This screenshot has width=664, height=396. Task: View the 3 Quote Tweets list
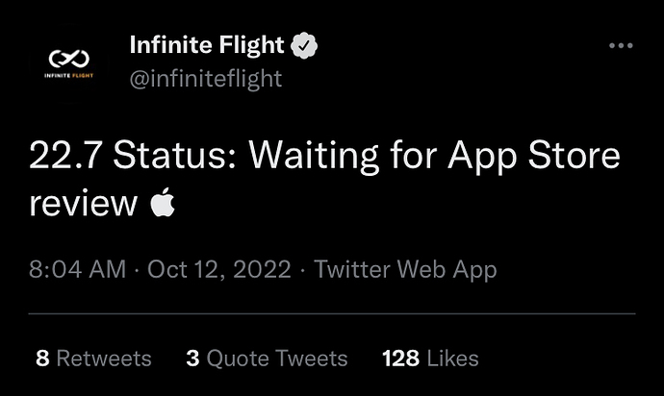point(267,359)
